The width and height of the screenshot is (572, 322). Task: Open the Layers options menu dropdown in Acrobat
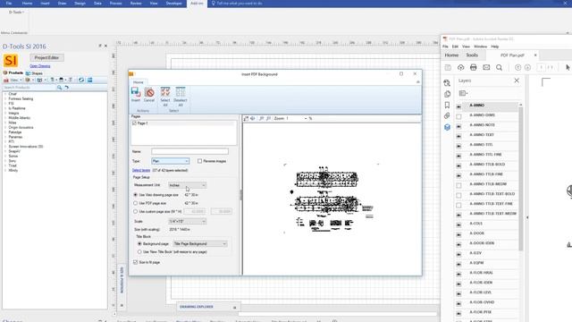463,93
